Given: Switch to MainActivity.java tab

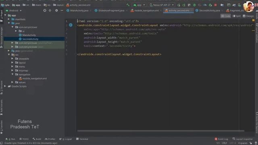Looking at the screenshot, I should point(79,10).
